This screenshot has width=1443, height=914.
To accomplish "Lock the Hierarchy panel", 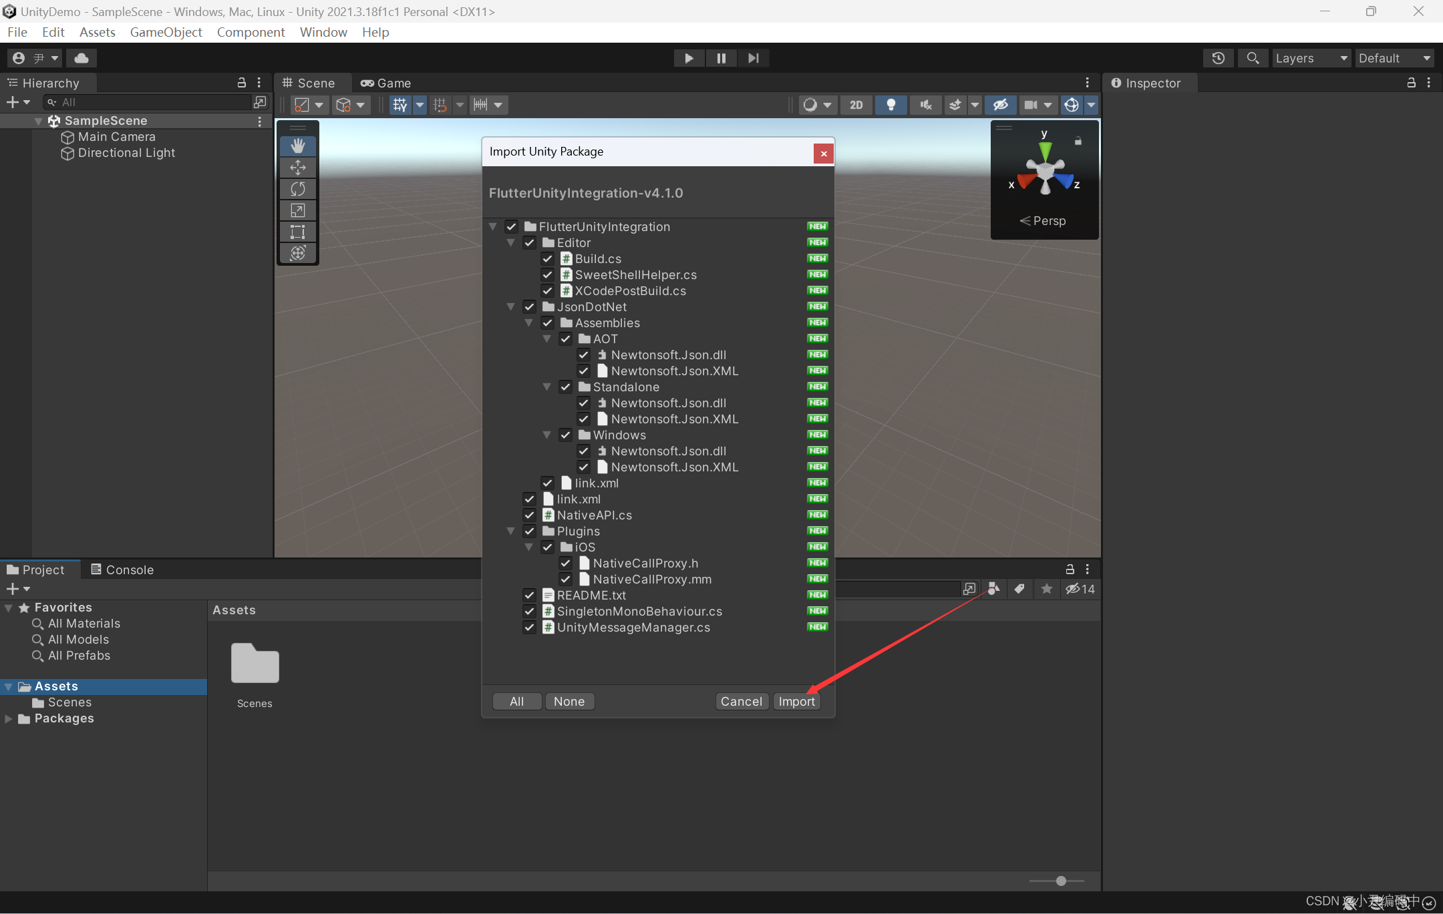I will (x=242, y=83).
